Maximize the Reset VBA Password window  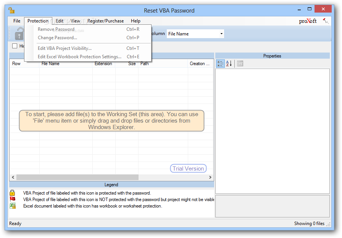(310, 9)
